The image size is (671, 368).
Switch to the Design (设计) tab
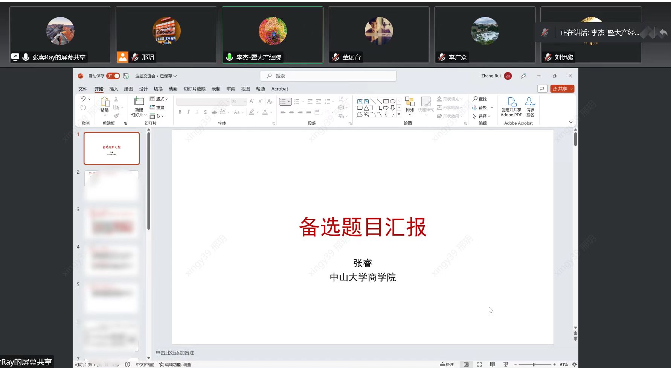[x=143, y=89]
